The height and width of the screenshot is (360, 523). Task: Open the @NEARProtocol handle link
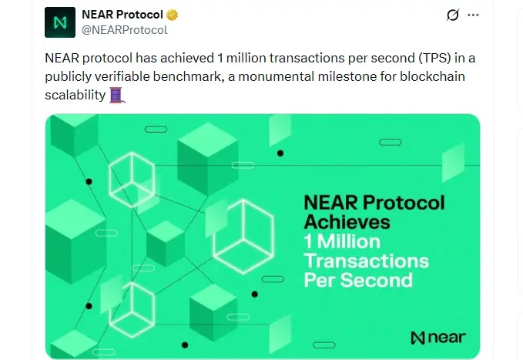(124, 30)
